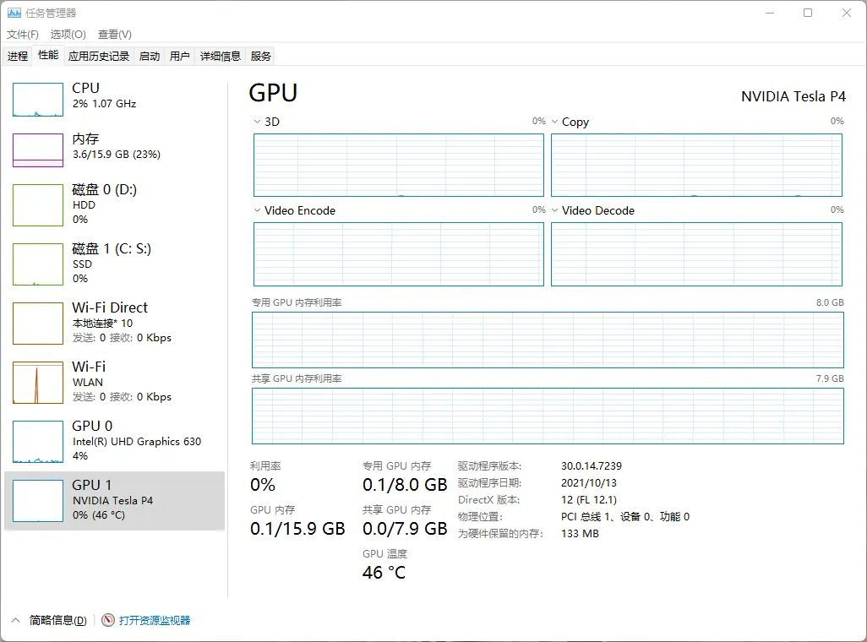Switch to the 进程 tab
Image resolution: width=867 pixels, height=642 pixels.
tap(18, 57)
